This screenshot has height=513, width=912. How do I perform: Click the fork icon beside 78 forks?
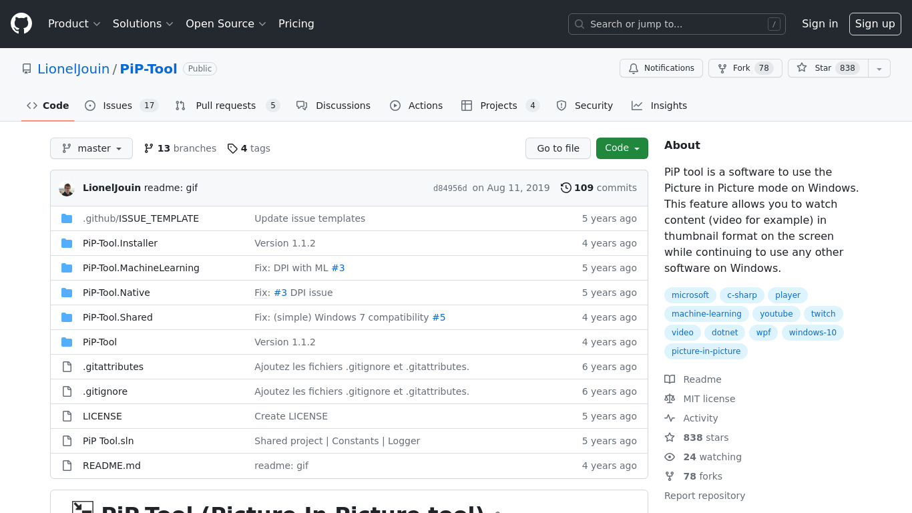click(x=670, y=476)
